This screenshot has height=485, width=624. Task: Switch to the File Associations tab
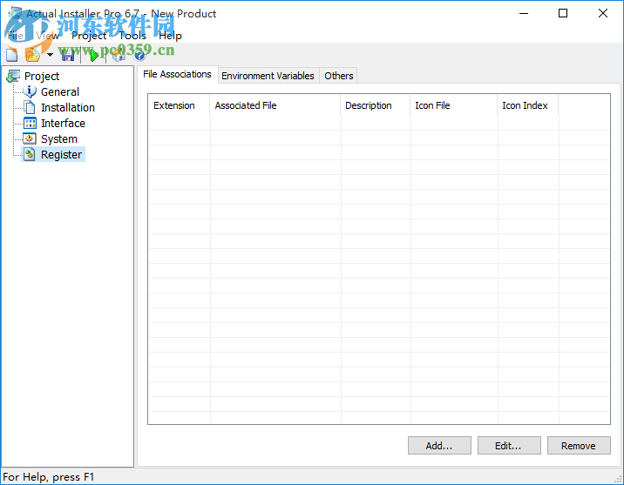[x=178, y=74]
